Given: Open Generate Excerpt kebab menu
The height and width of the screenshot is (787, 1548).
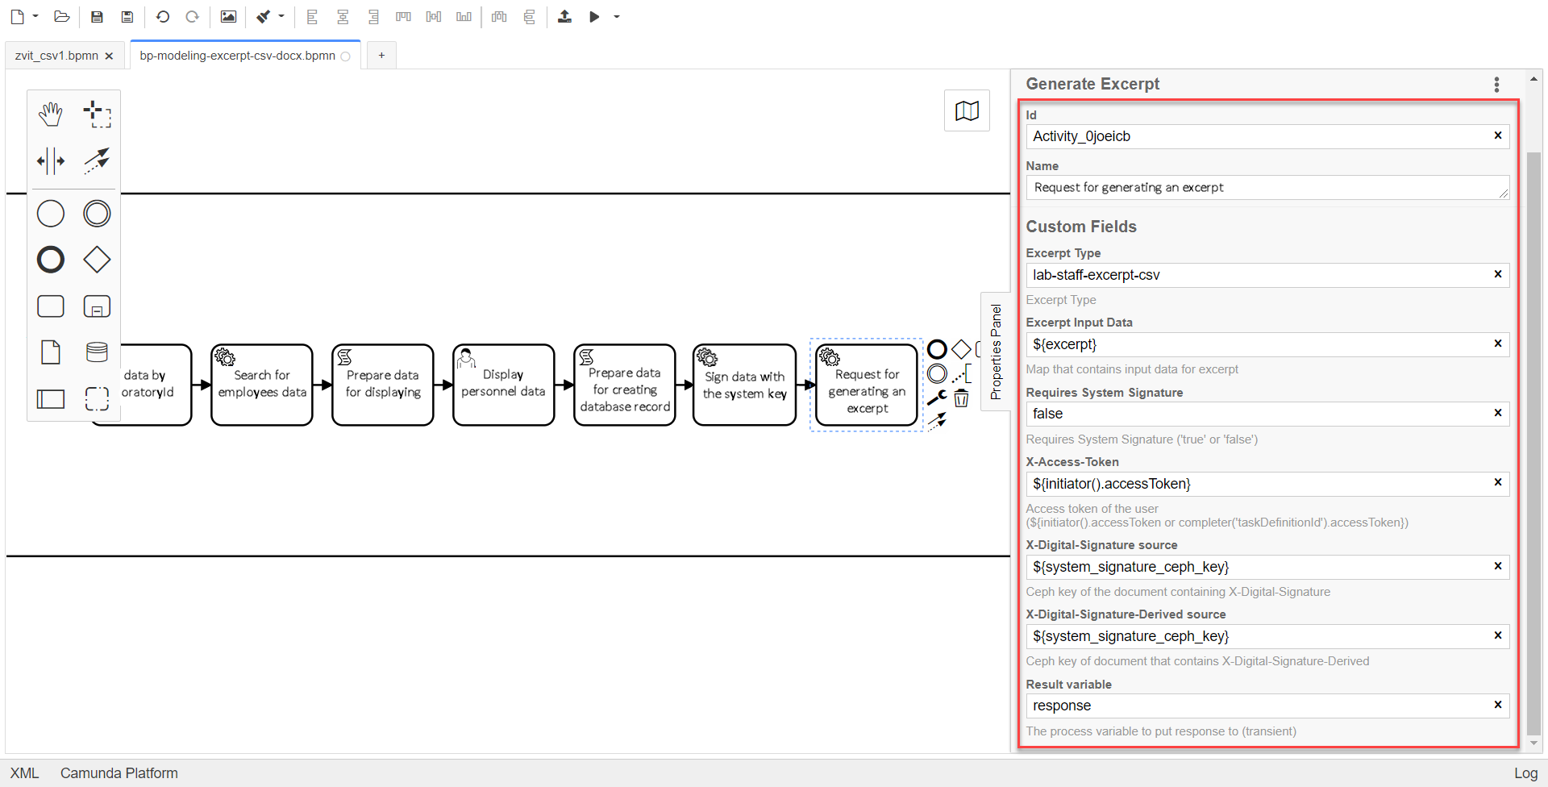Looking at the screenshot, I should (1496, 84).
